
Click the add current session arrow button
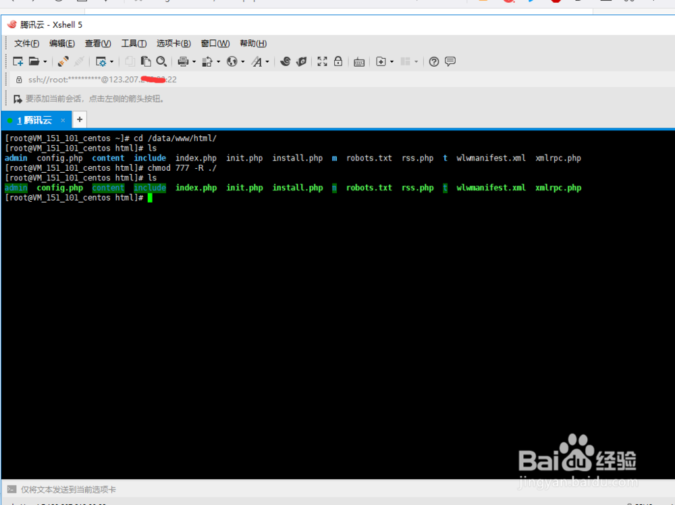click(x=18, y=99)
